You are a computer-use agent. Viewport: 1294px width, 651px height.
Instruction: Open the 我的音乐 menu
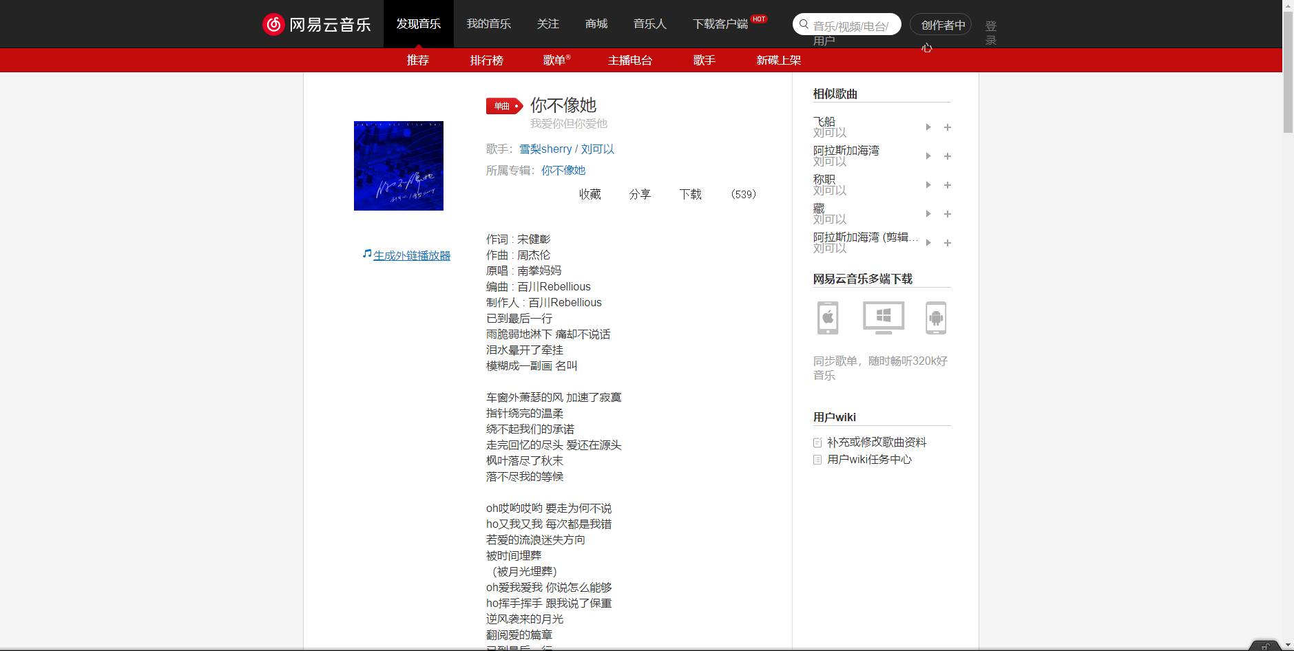click(x=489, y=23)
